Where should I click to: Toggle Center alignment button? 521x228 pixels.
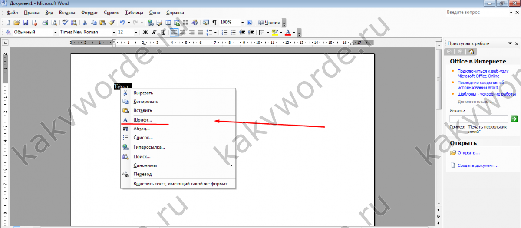click(182, 32)
